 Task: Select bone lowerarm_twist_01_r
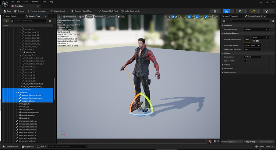coord(27,132)
